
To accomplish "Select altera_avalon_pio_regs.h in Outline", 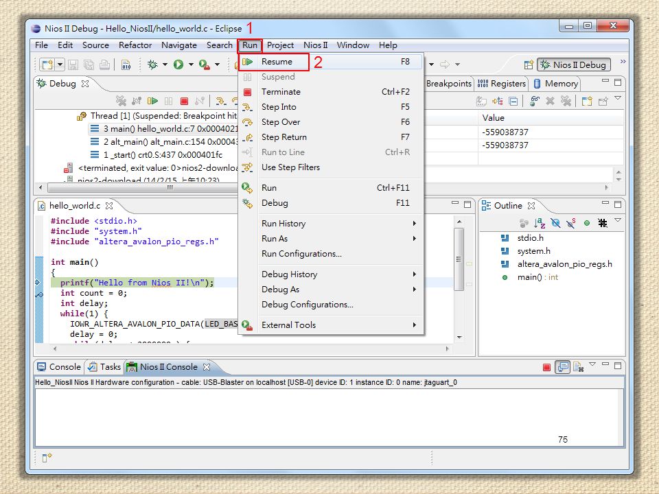I will 564,264.
